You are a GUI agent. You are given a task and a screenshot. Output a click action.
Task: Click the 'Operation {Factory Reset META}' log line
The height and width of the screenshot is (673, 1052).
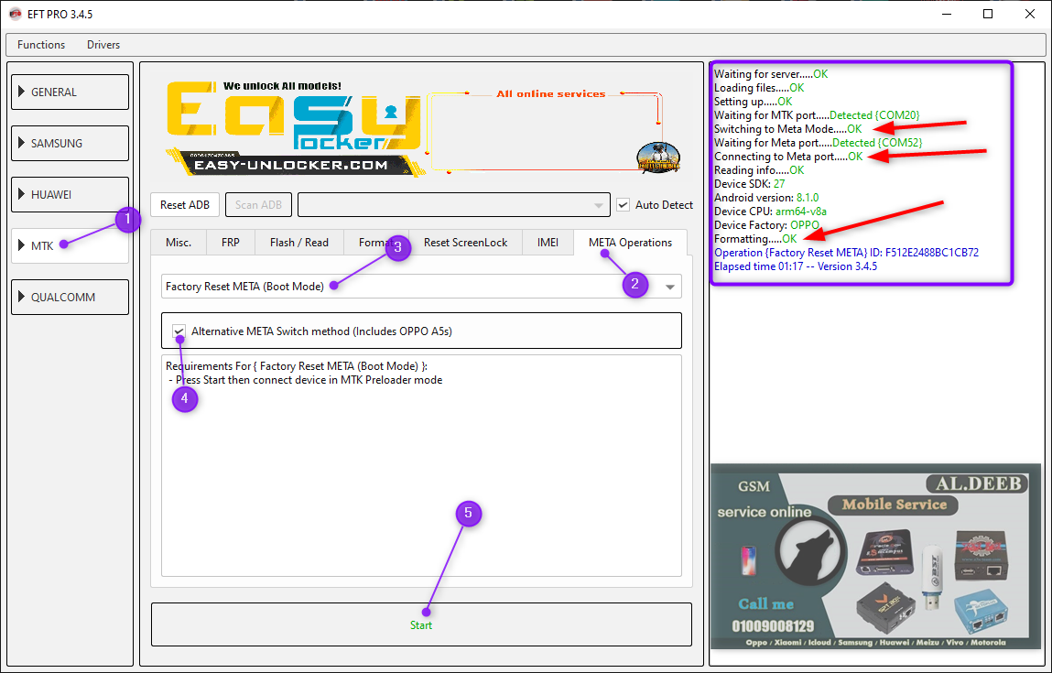pos(846,253)
